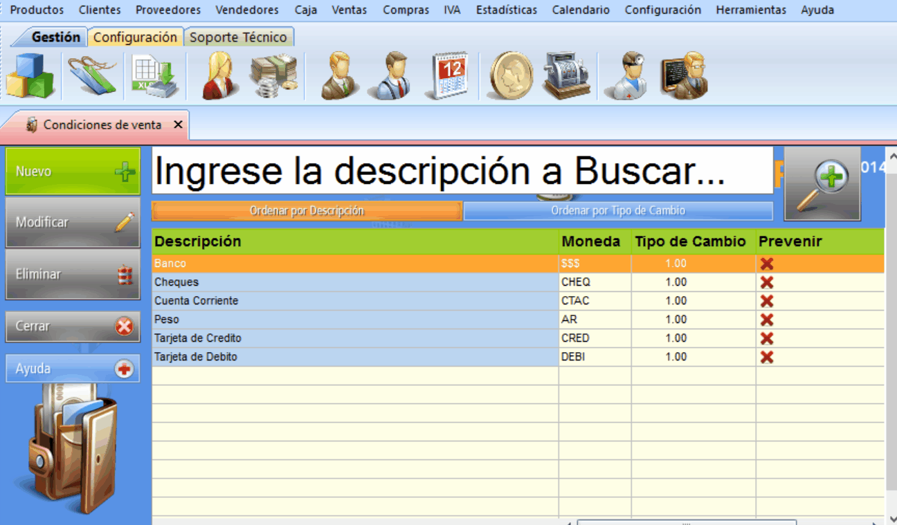Toggle Prevenir mark for Banco row
The image size is (897, 525).
[x=766, y=264]
